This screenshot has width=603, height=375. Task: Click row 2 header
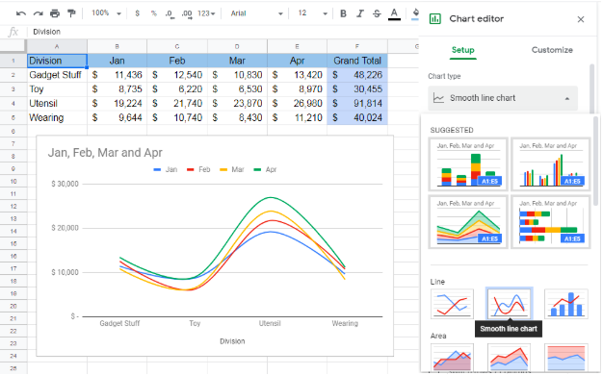tap(13, 75)
